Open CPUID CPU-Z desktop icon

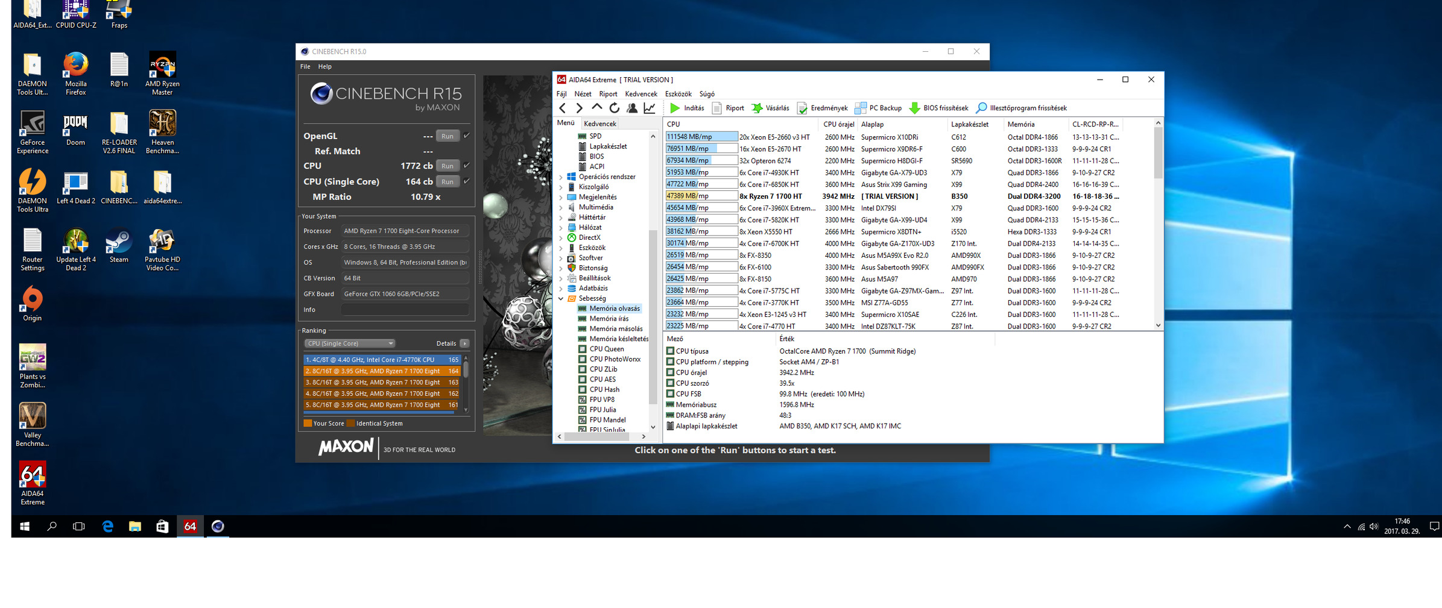pos(76,14)
